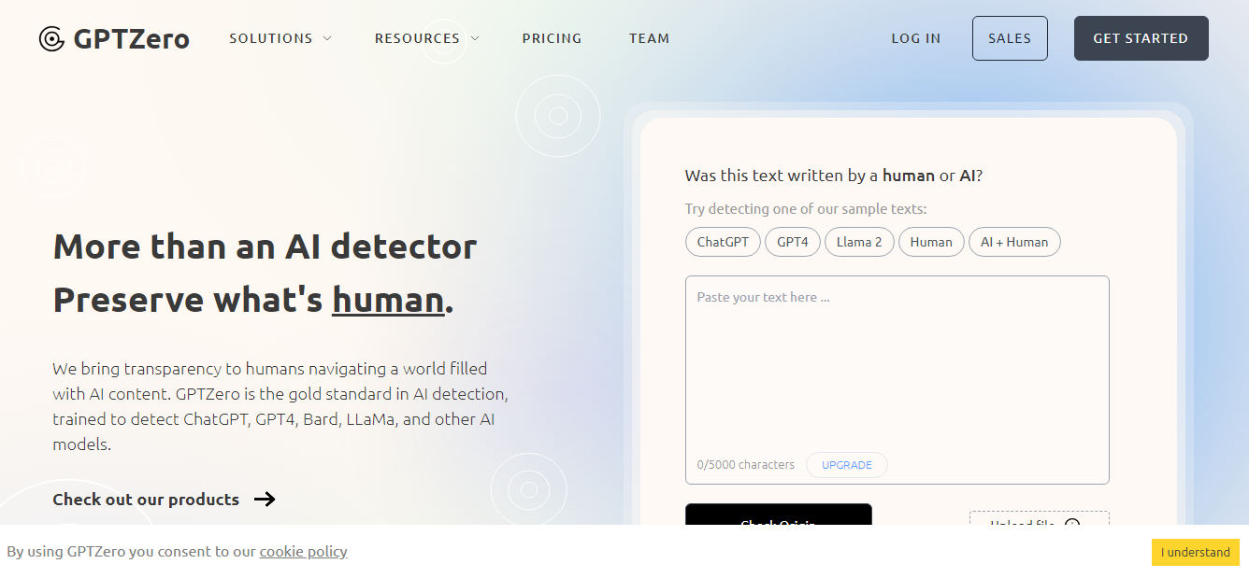Image resolution: width=1249 pixels, height=578 pixels.
Task: Click the black Check Origin button
Action: pyautogui.click(x=779, y=515)
